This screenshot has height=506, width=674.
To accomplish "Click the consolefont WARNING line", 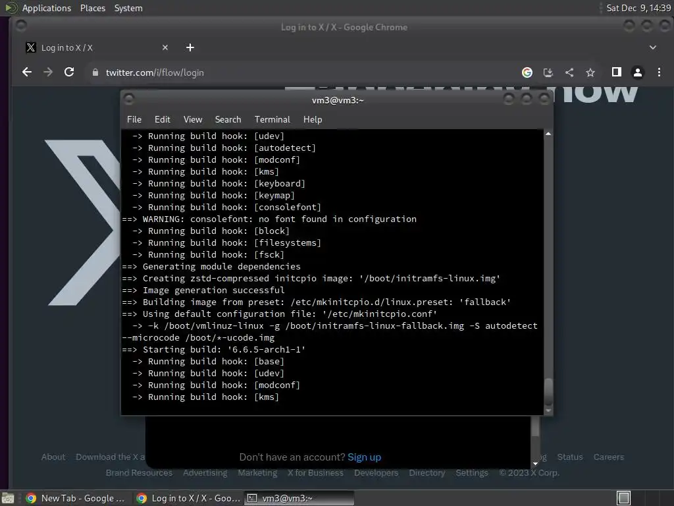I will coord(269,219).
